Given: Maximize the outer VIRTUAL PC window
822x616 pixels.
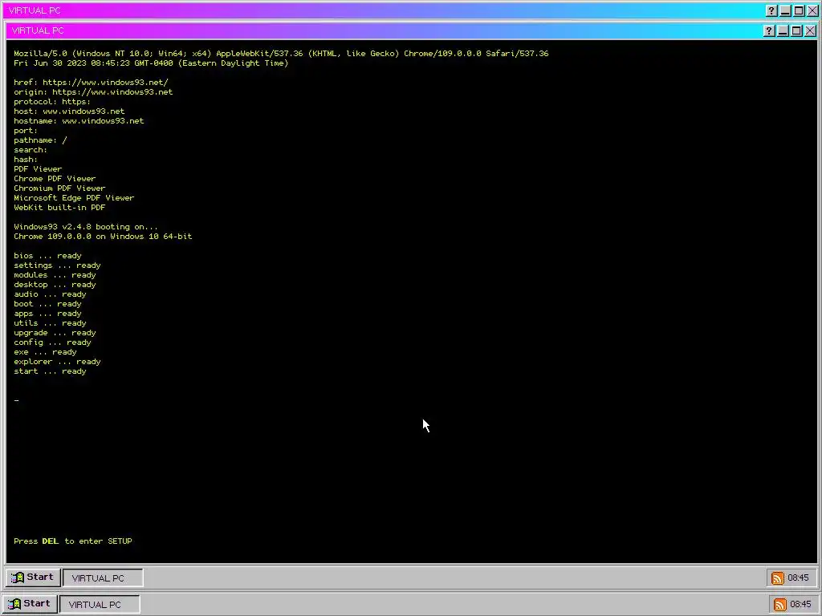Looking at the screenshot, I should pyautogui.click(x=799, y=10).
